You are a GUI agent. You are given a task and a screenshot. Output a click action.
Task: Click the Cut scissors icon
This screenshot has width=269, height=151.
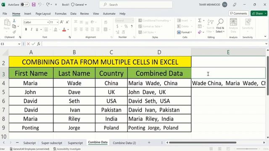(14, 21)
